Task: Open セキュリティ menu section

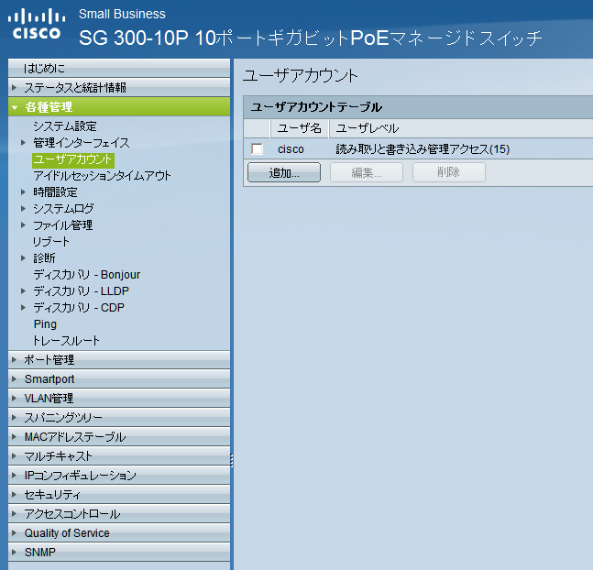Action: (x=119, y=495)
